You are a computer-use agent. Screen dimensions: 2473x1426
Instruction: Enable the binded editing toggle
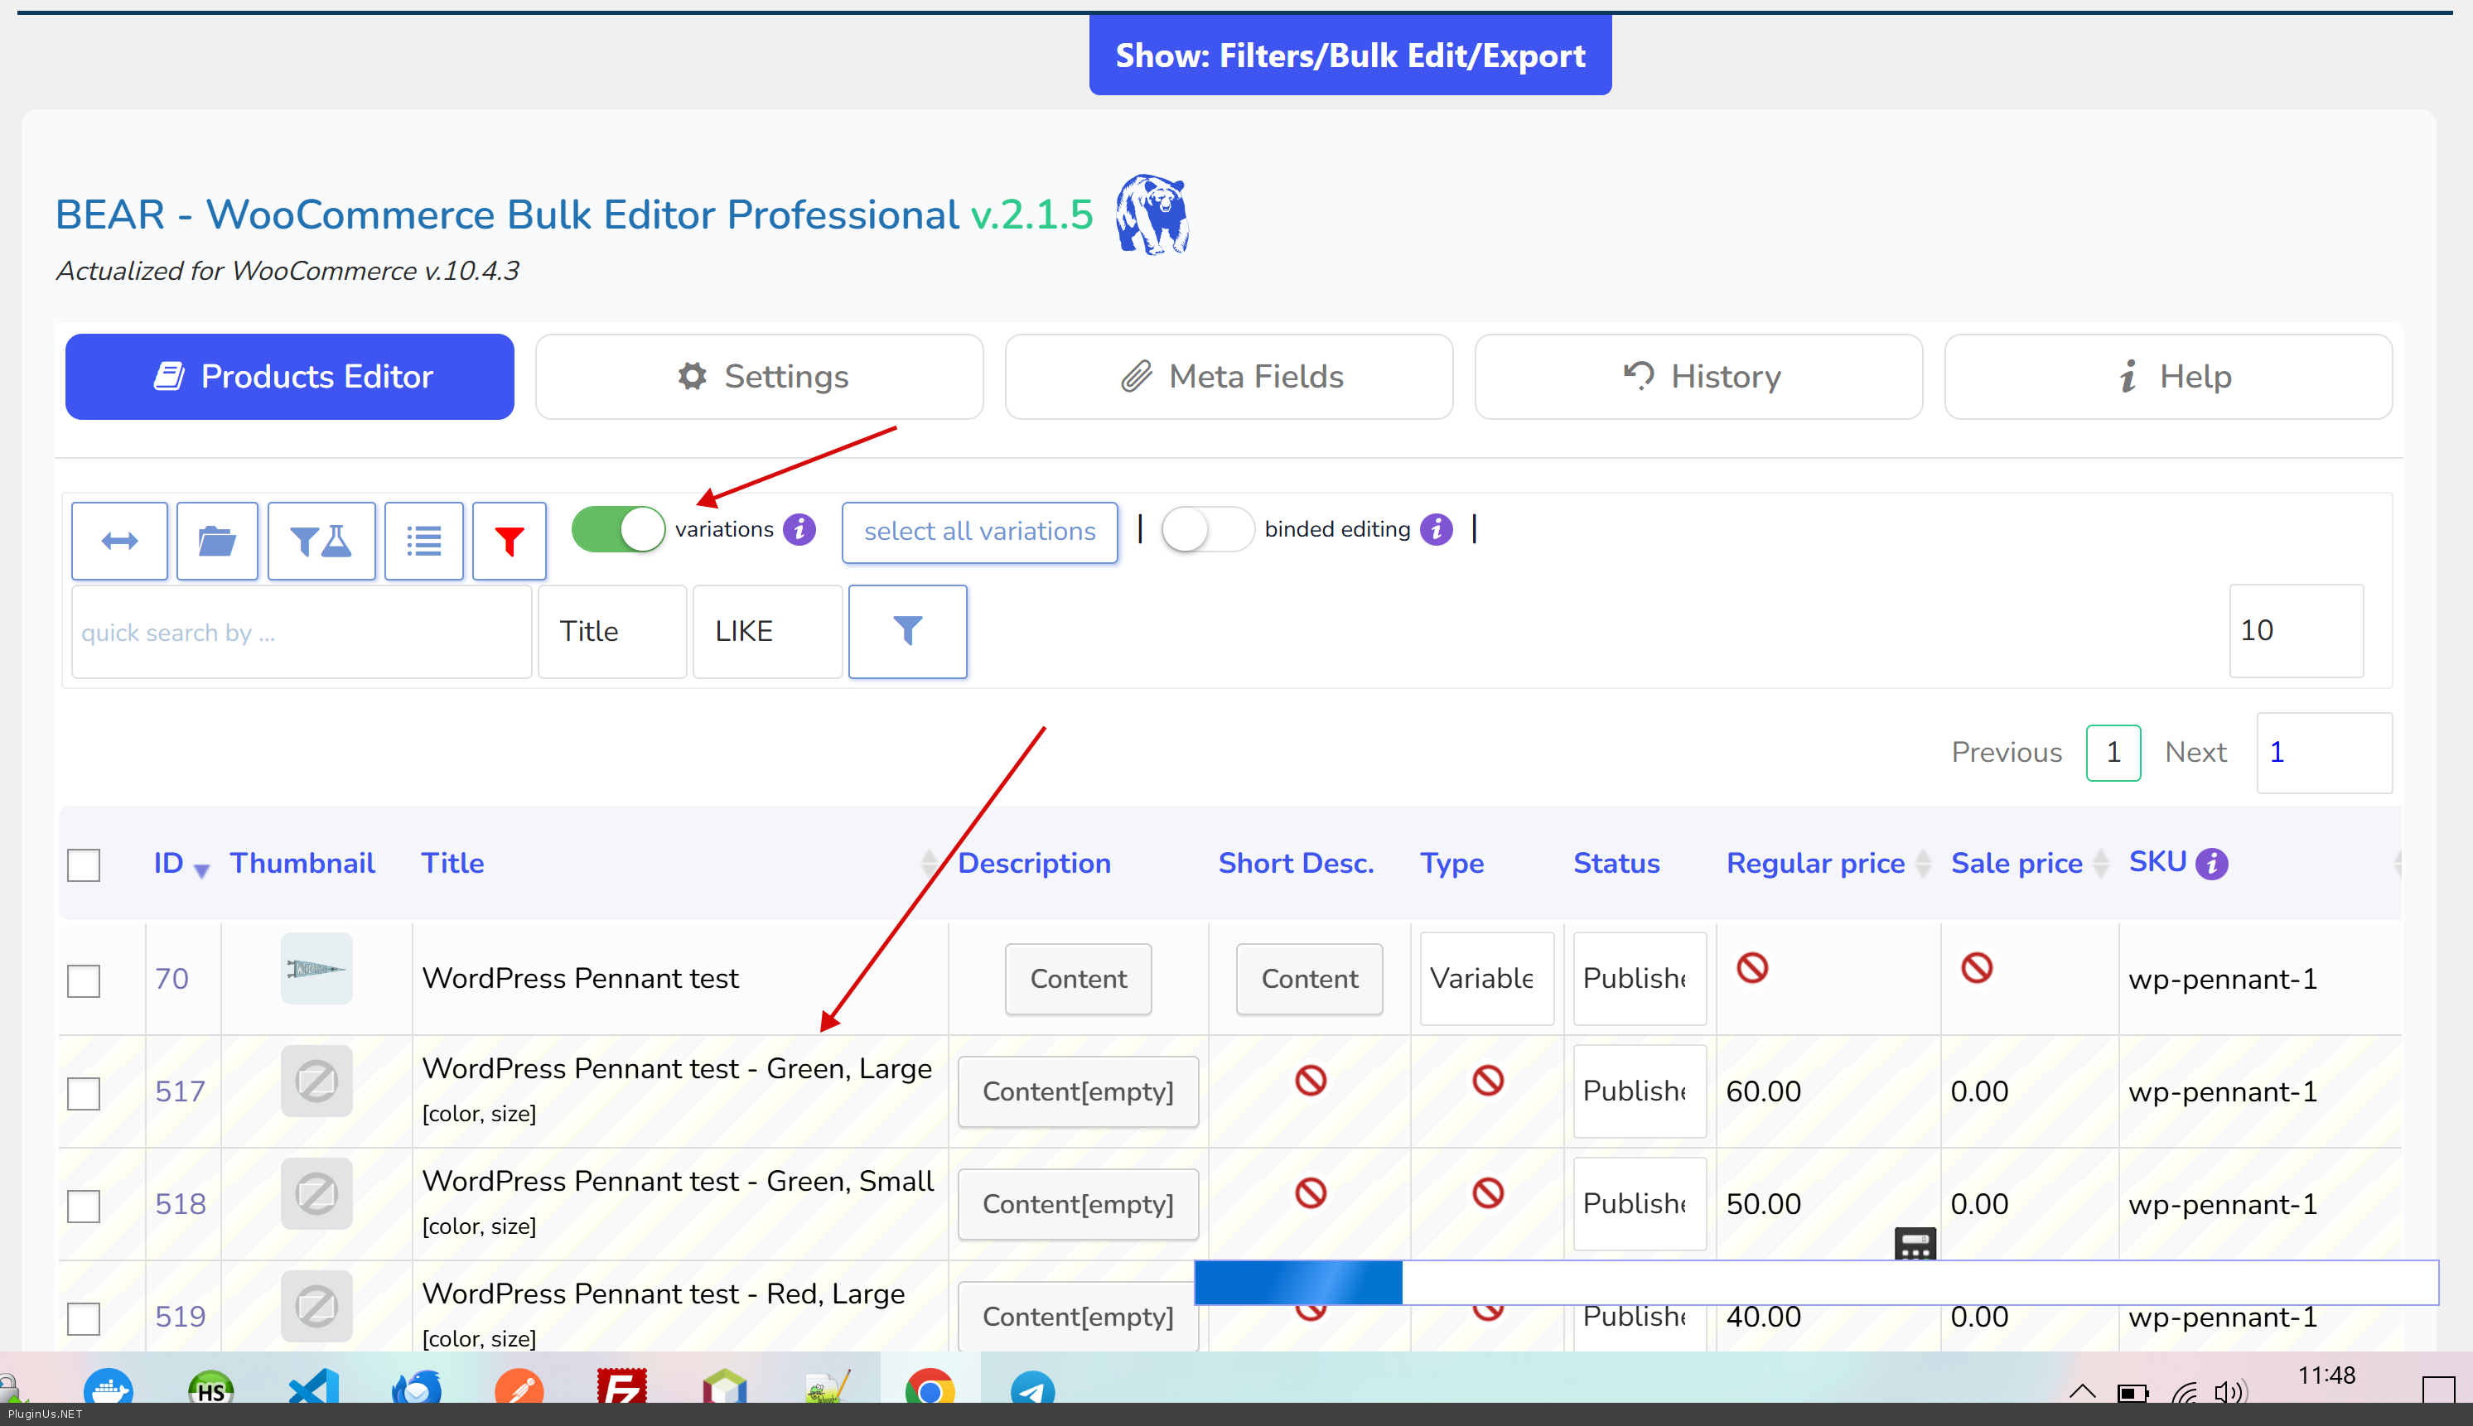(x=1206, y=529)
